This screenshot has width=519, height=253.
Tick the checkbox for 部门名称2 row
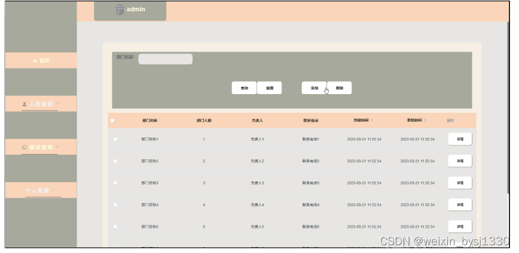pyautogui.click(x=115, y=161)
